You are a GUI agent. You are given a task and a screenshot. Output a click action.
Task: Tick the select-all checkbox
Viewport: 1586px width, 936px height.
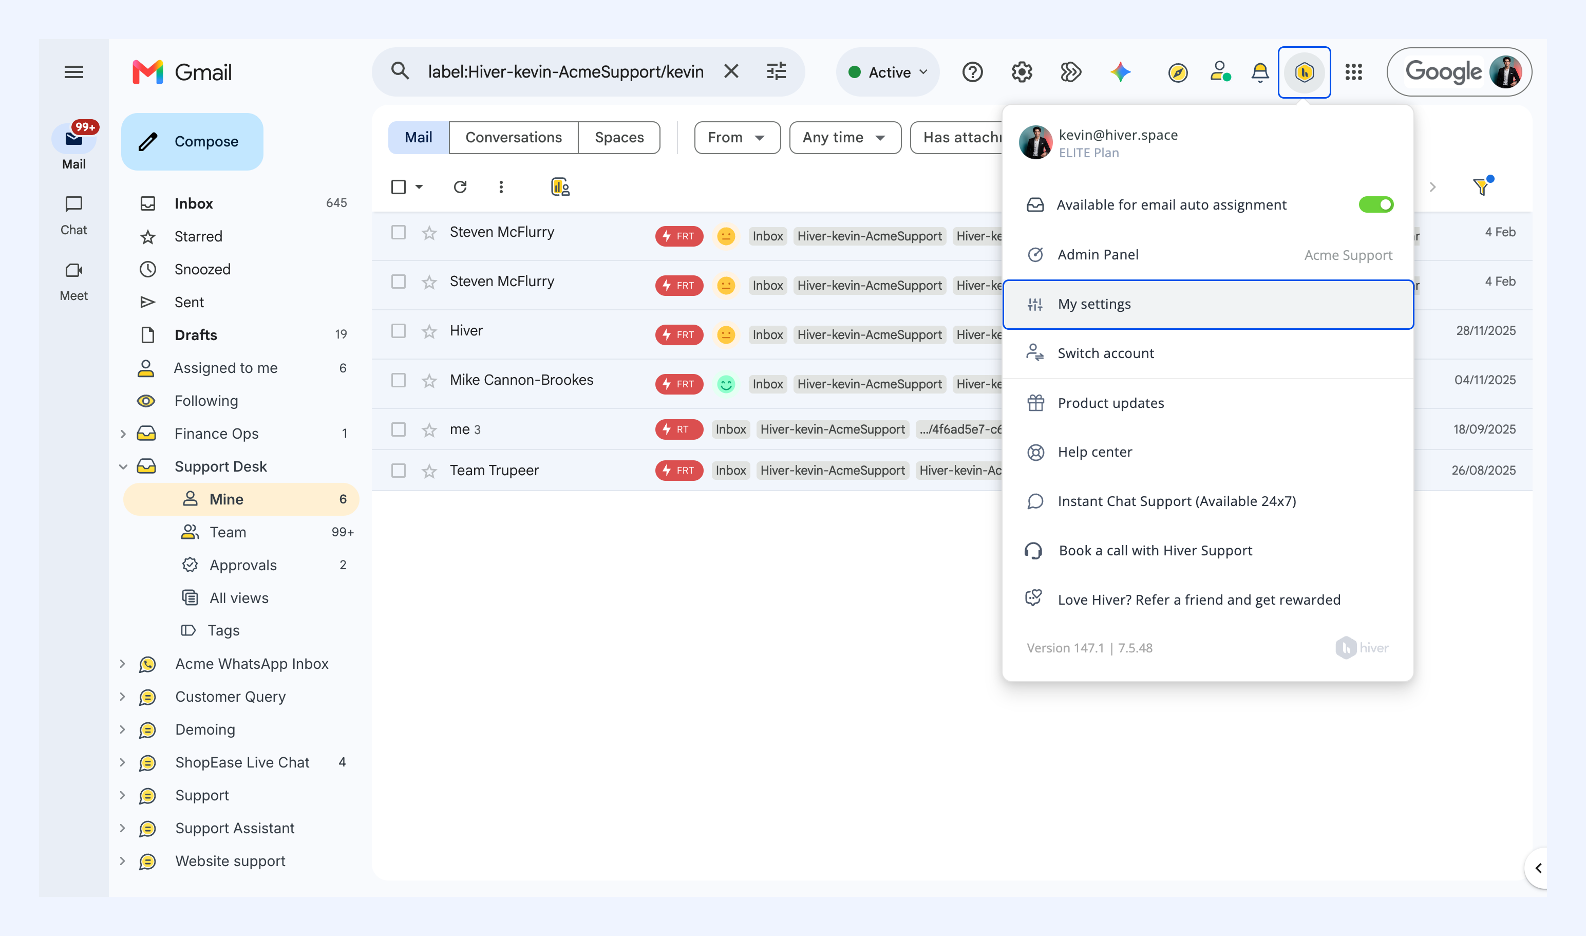(x=399, y=186)
